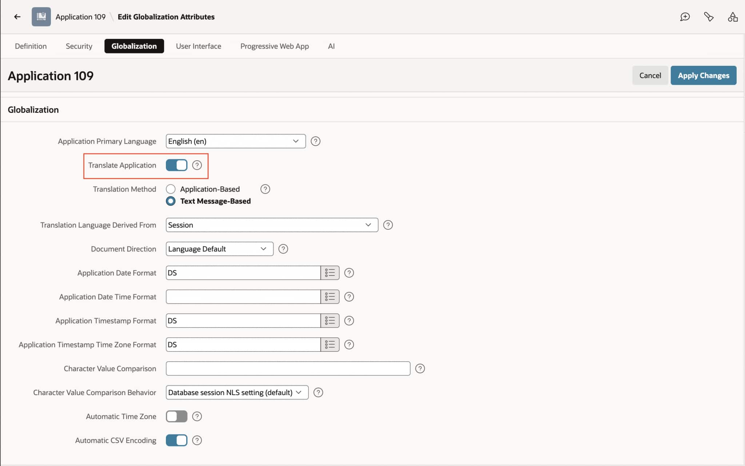Disable the Automatic CSV Encoding switch
The image size is (745, 466).
click(x=176, y=440)
